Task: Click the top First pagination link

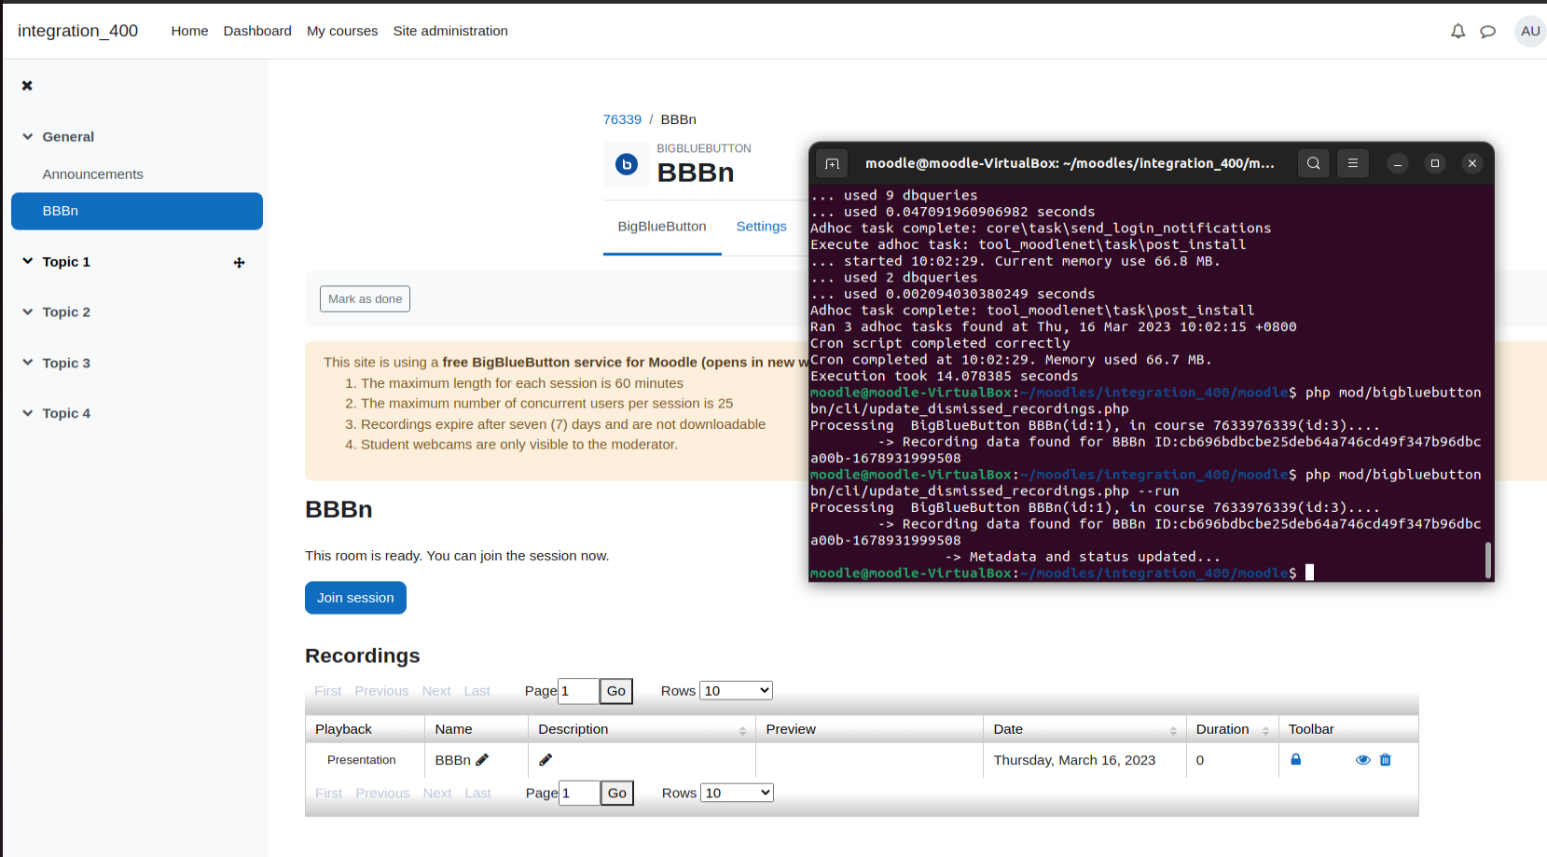Action: pos(328,691)
